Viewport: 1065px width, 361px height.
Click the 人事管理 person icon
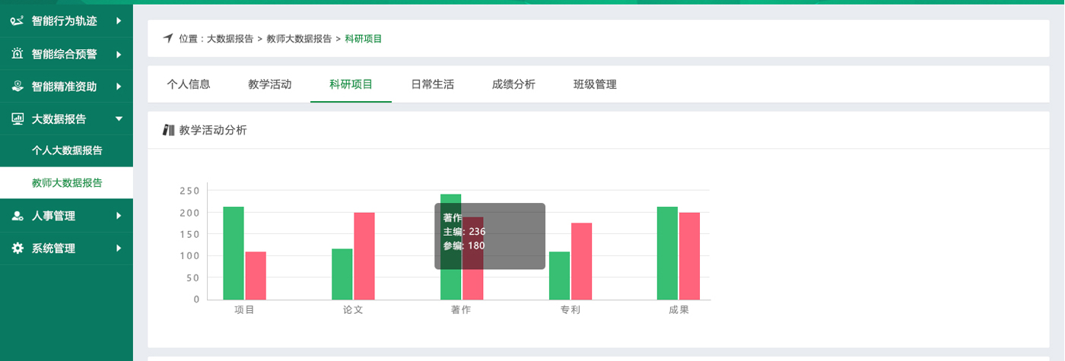coord(17,216)
